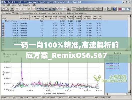Click the results table scroll-up arrow
The image size is (132, 100).
click(129, 16)
